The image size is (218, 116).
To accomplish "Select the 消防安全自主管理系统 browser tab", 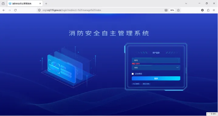I will [x=25, y=4].
